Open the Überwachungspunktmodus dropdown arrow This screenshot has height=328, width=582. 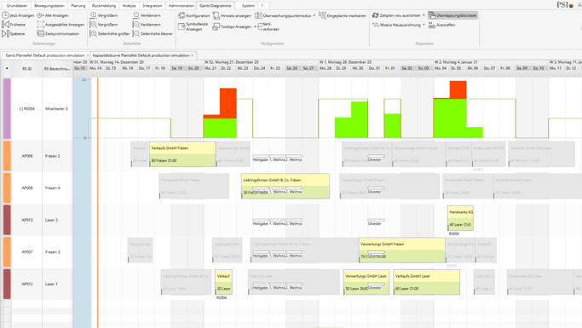point(314,15)
